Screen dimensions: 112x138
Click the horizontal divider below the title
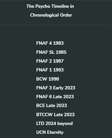55,25
